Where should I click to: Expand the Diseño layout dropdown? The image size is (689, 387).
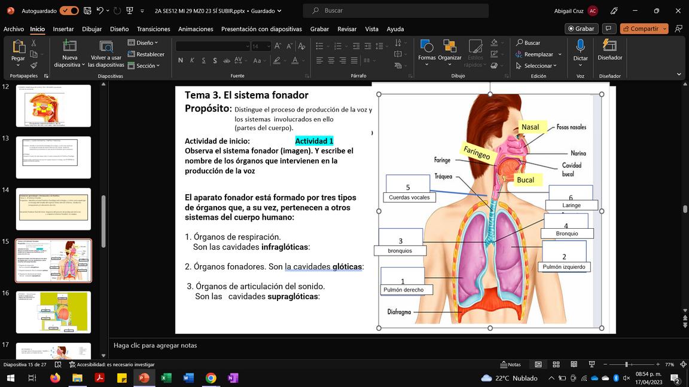[144, 43]
